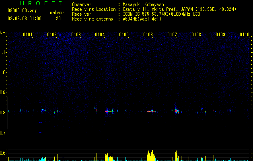Viewport: 253px width, 161px height.
Task: Click the kHz axis unit label
Action: (4, 33)
